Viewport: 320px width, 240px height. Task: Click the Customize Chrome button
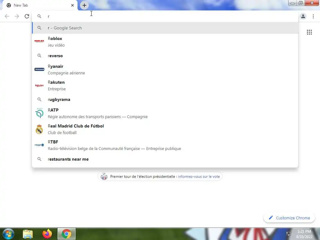click(289, 218)
